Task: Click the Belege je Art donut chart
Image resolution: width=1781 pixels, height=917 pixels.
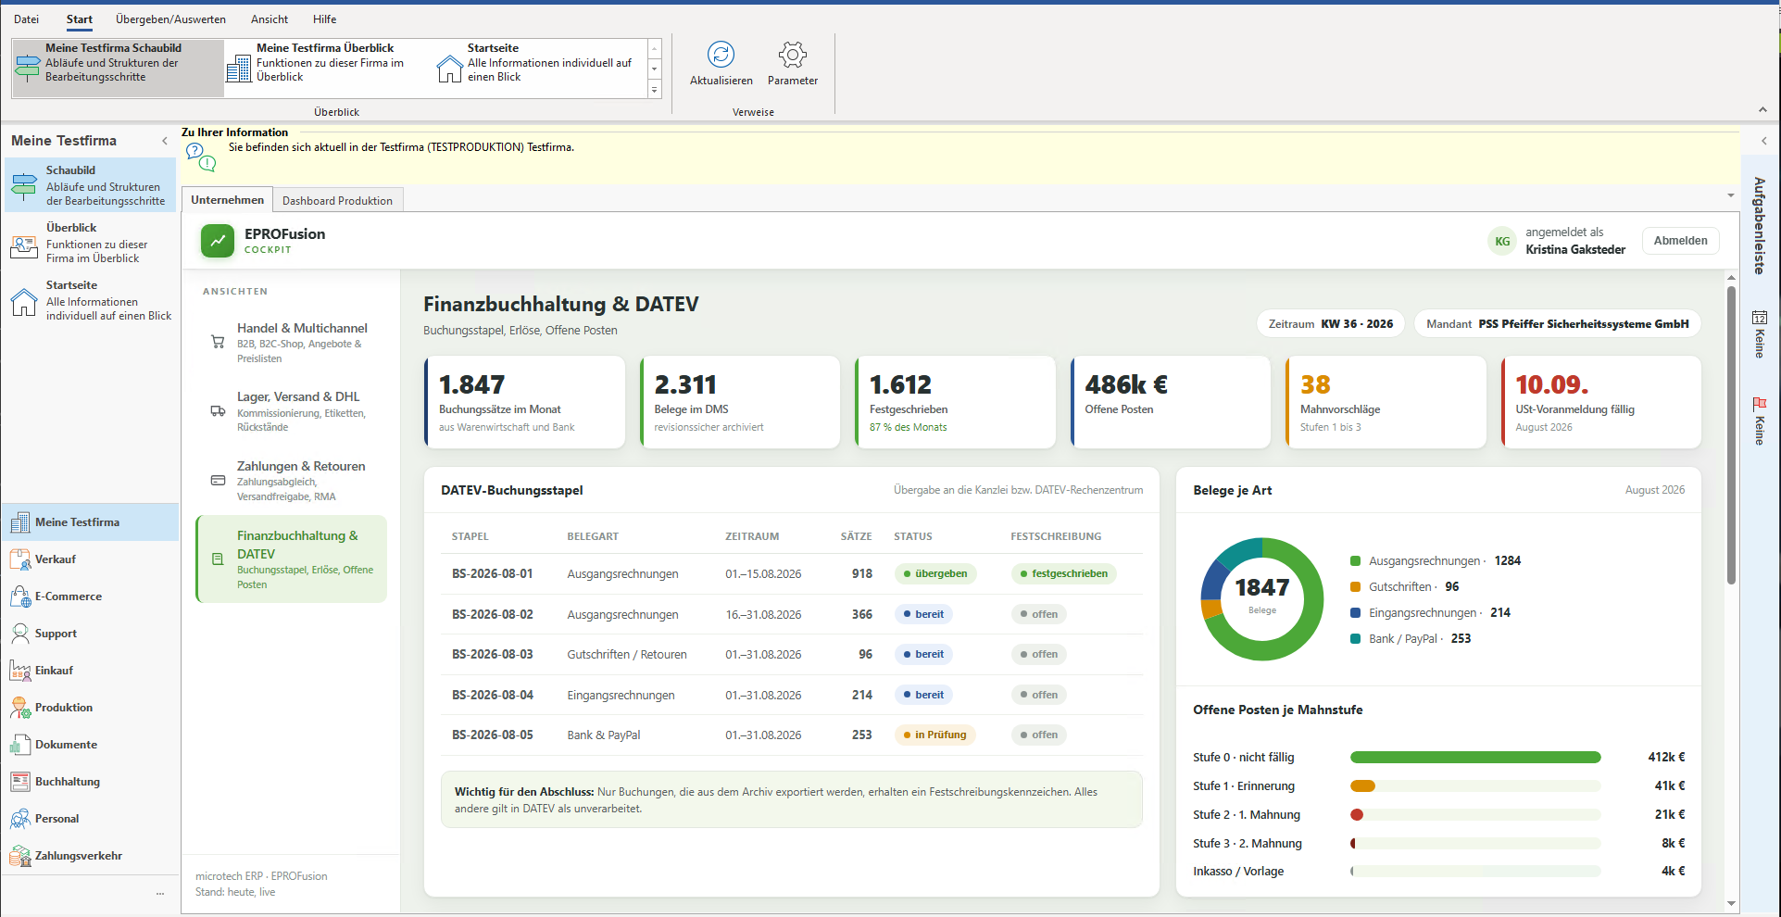Action: pyautogui.click(x=1262, y=599)
